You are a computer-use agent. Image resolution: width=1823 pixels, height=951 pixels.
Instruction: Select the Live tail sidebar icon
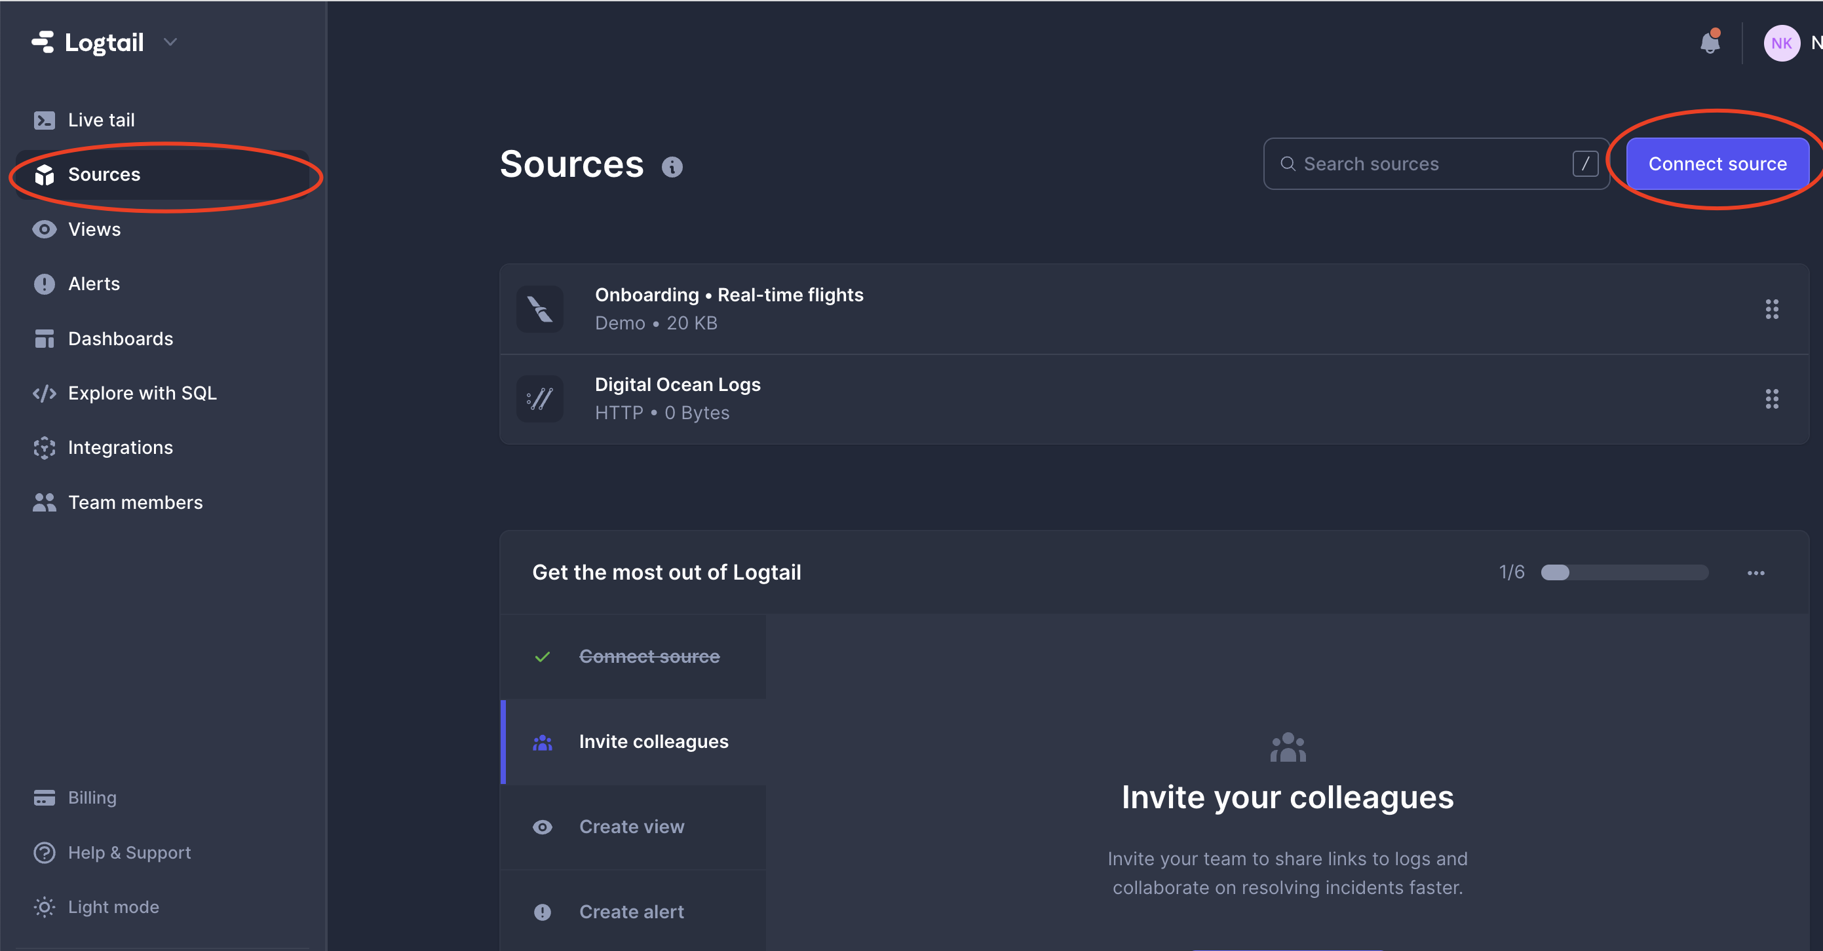[x=44, y=120]
